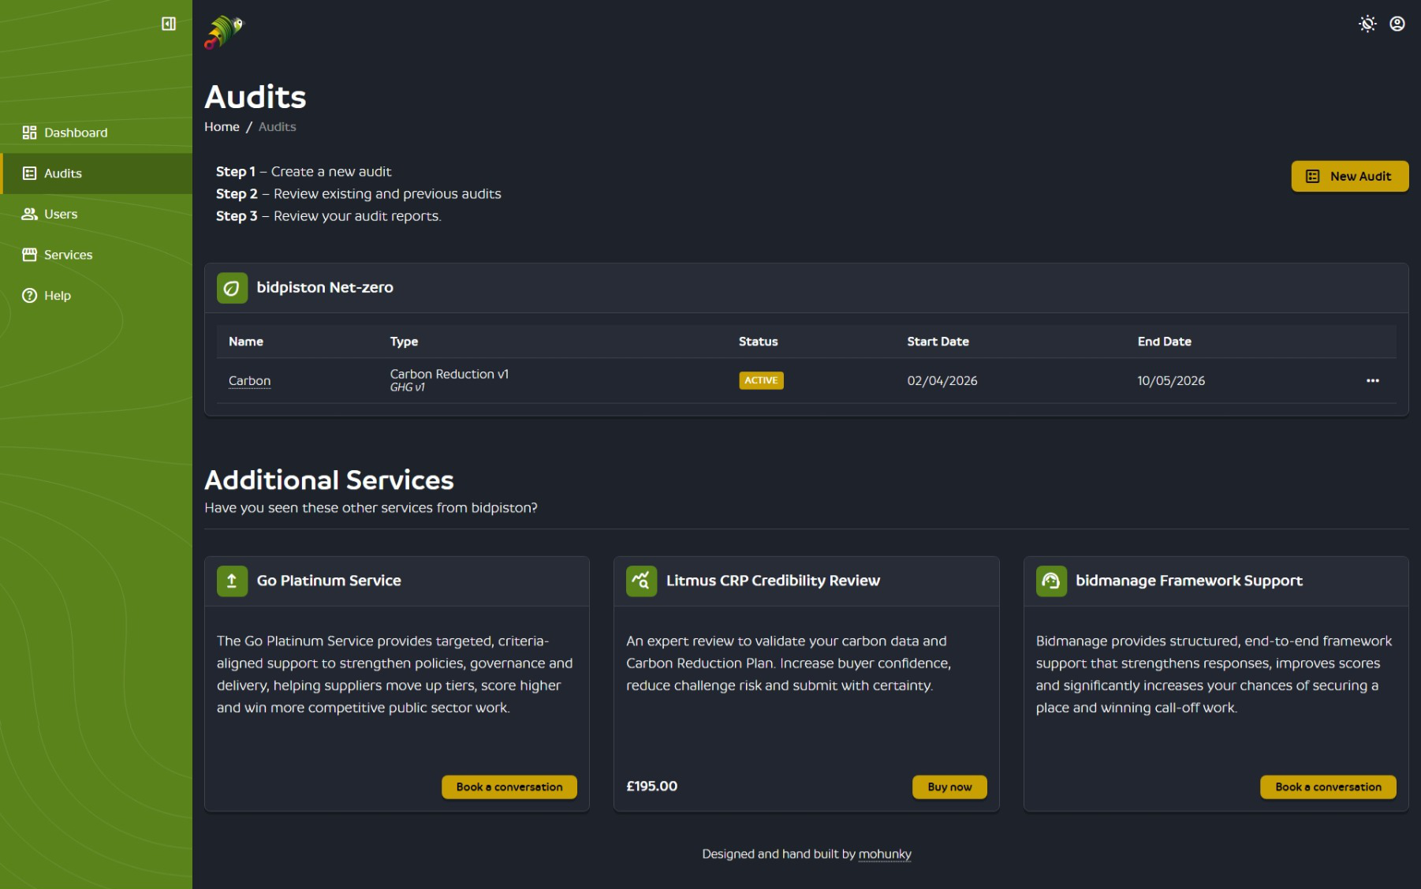Click the Users people icon
This screenshot has width=1421, height=889.
(29, 214)
